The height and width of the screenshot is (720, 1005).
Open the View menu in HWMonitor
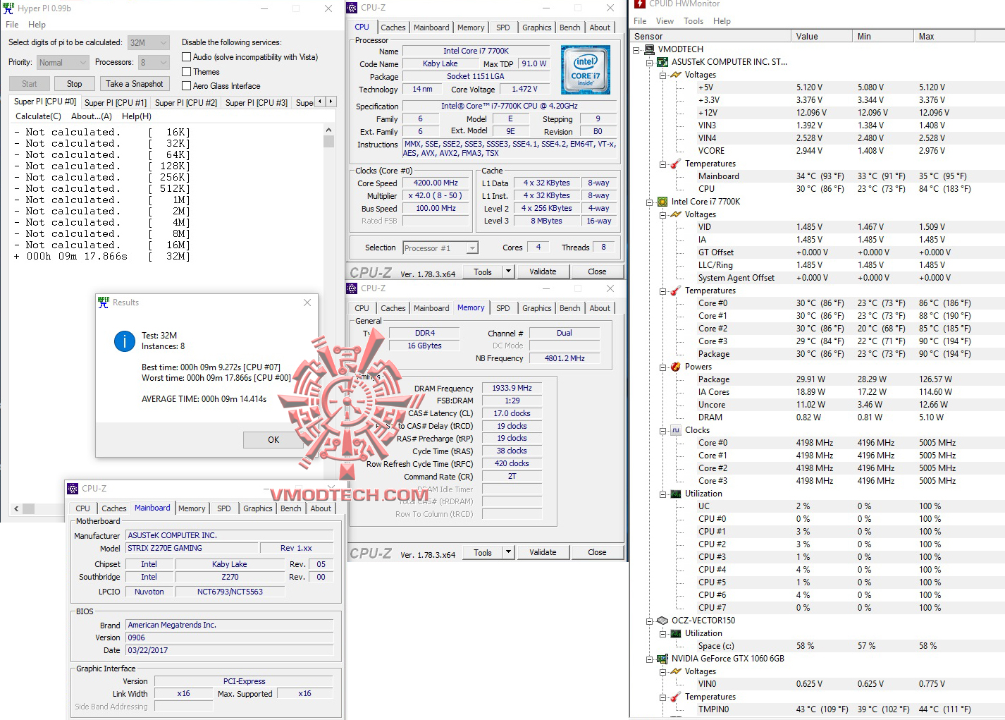[x=665, y=20]
